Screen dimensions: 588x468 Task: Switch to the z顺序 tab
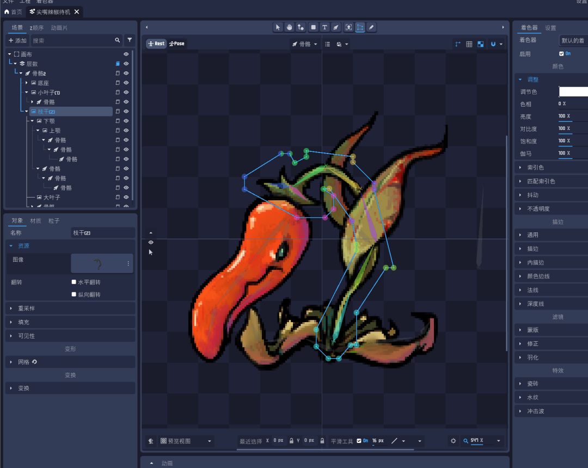click(x=36, y=28)
